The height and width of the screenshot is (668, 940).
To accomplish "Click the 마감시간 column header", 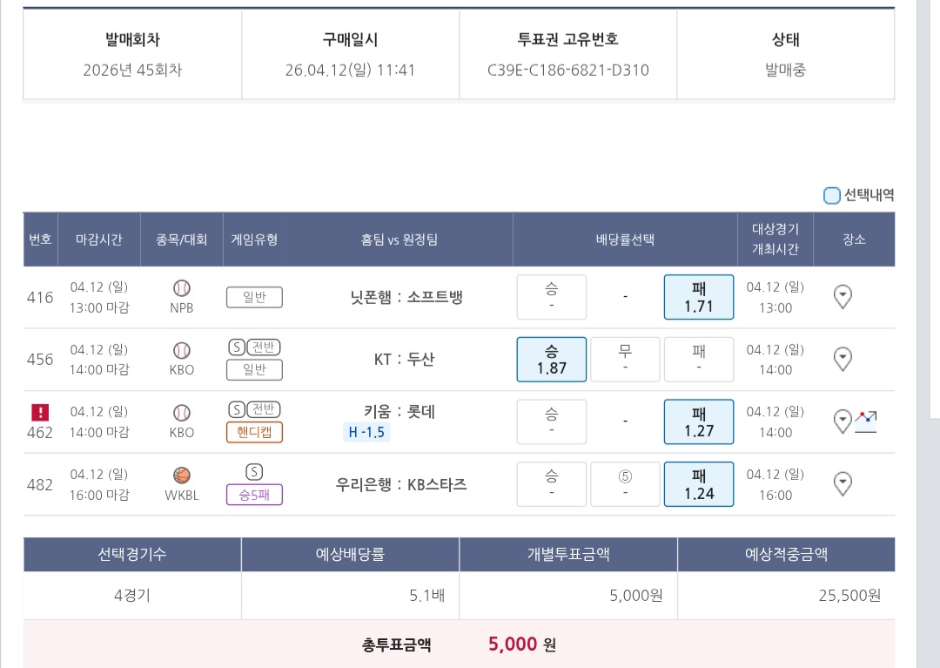I will [99, 240].
